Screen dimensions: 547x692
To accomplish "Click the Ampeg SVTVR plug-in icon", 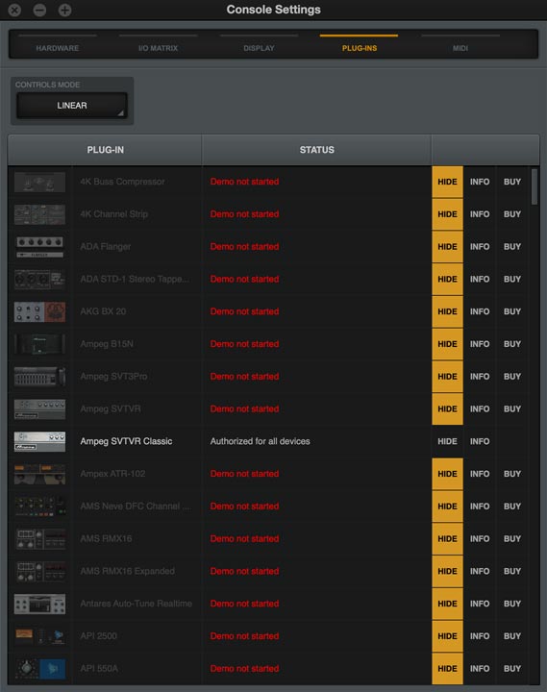I will tap(39, 409).
